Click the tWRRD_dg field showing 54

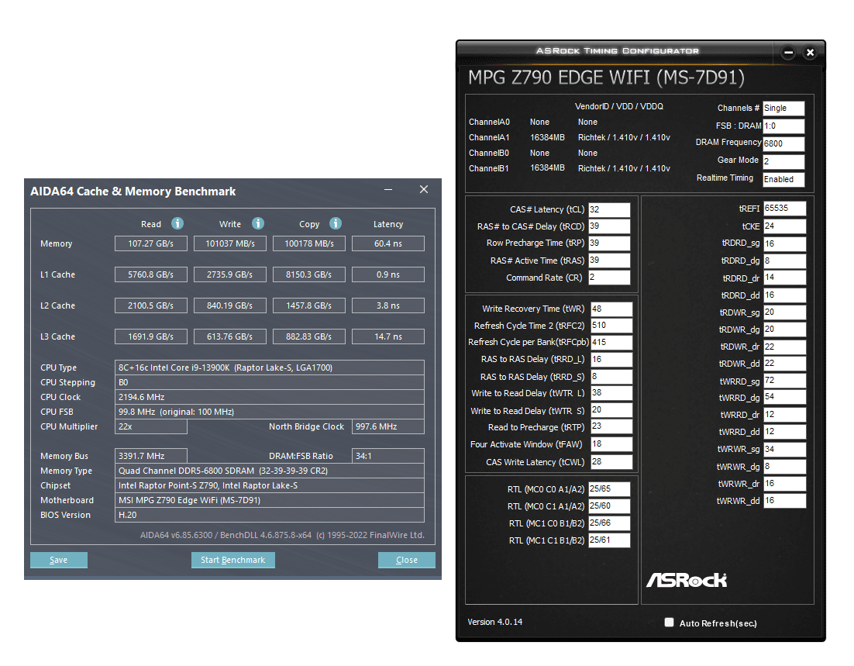784,397
